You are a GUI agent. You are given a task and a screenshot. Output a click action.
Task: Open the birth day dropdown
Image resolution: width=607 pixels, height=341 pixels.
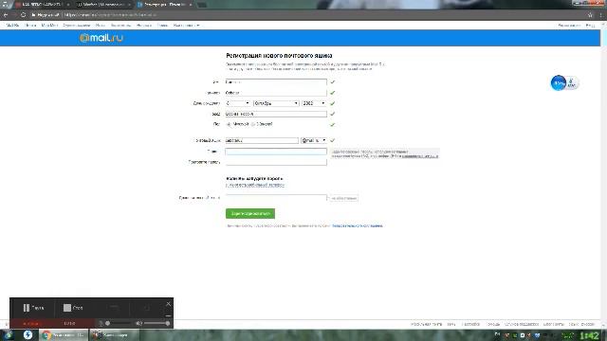point(238,103)
